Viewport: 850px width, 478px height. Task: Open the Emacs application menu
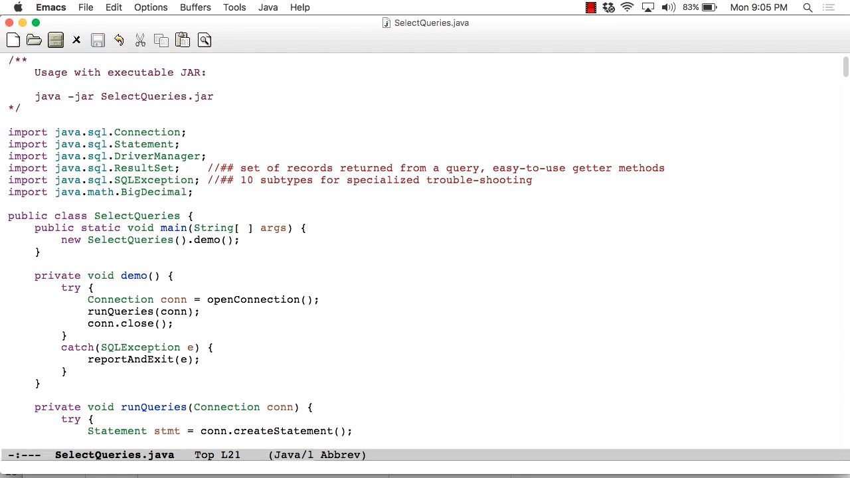(51, 7)
